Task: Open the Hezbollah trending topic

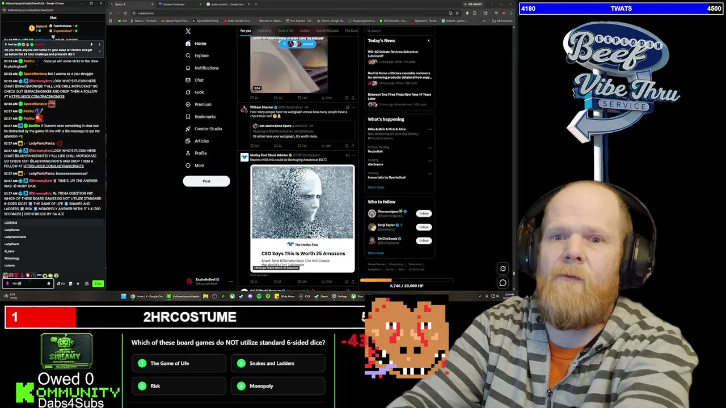Action: tap(375, 151)
